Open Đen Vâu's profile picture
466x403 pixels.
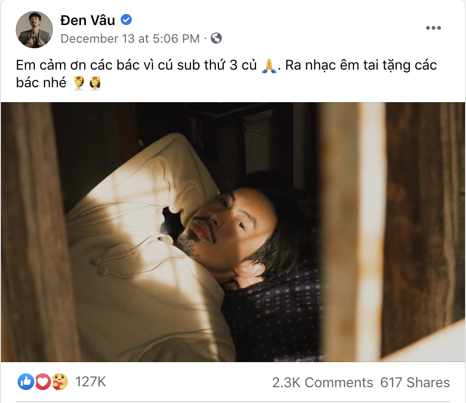(34, 30)
